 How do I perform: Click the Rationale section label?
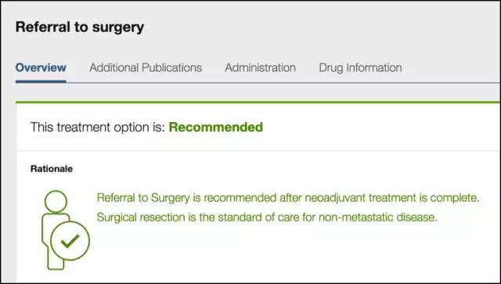pyautogui.click(x=52, y=169)
